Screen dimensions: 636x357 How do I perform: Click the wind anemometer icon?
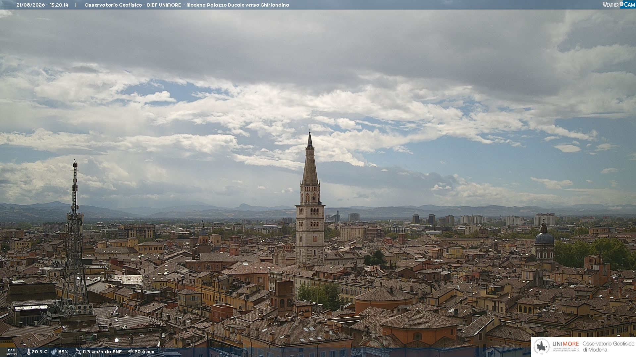(78, 352)
